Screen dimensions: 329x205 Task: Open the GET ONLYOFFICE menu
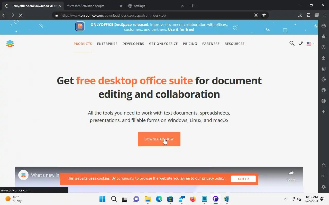[163, 44]
